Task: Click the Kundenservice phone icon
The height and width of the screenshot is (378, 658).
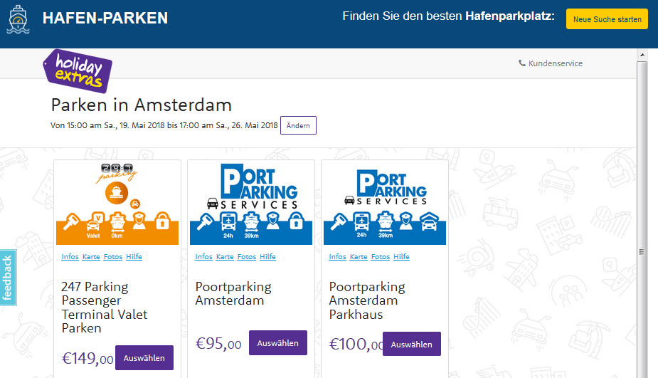Action: click(521, 63)
